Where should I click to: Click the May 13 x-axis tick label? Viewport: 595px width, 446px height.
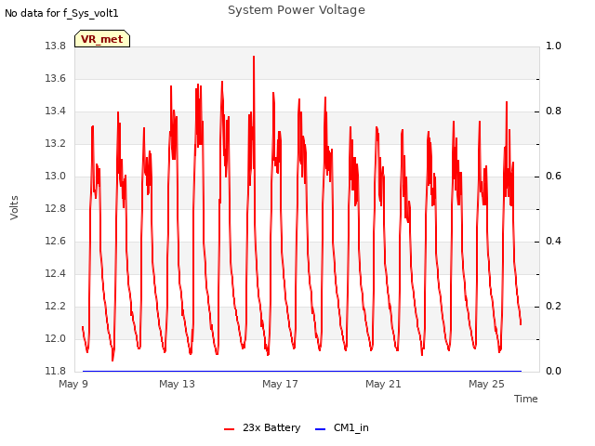click(x=177, y=384)
